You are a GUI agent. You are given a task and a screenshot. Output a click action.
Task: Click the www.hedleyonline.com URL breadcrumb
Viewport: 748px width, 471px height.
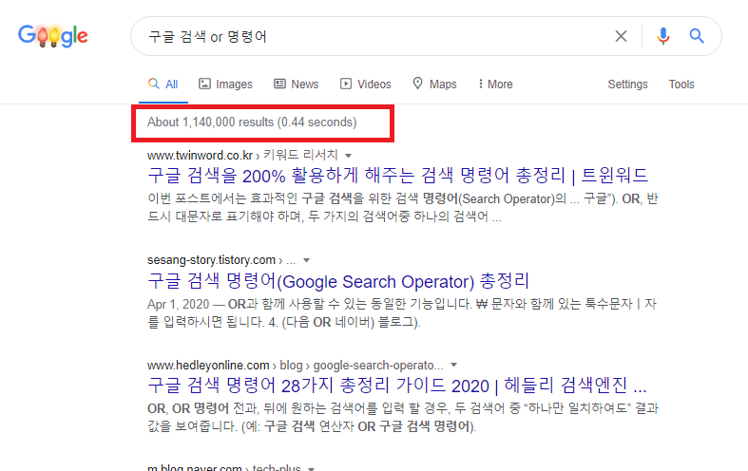pos(296,366)
